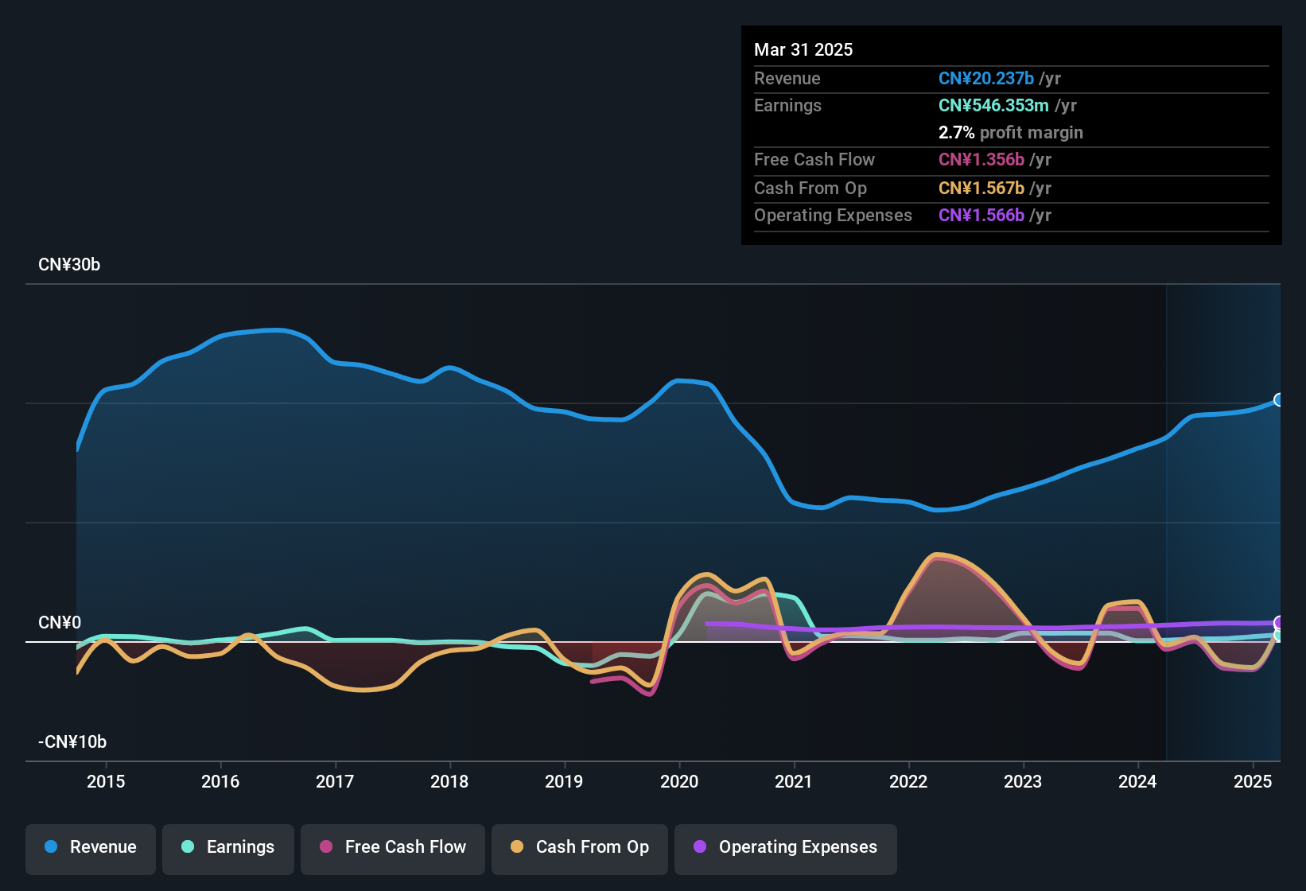The height and width of the screenshot is (891, 1306).
Task: Click the 2017 x-axis label
Action: click(335, 781)
